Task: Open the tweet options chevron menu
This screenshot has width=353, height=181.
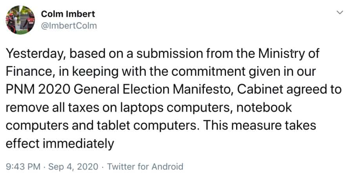Action: [340, 13]
